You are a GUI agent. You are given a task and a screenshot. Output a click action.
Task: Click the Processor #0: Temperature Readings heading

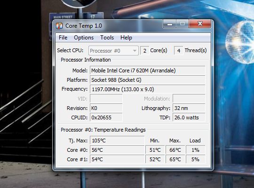tap(103, 130)
